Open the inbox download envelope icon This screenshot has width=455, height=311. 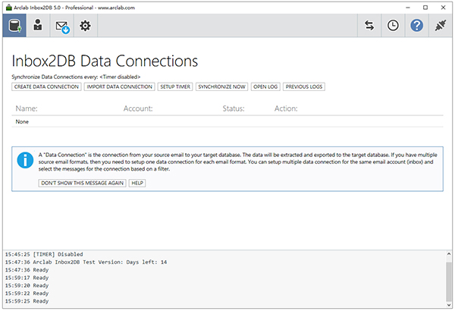(62, 26)
